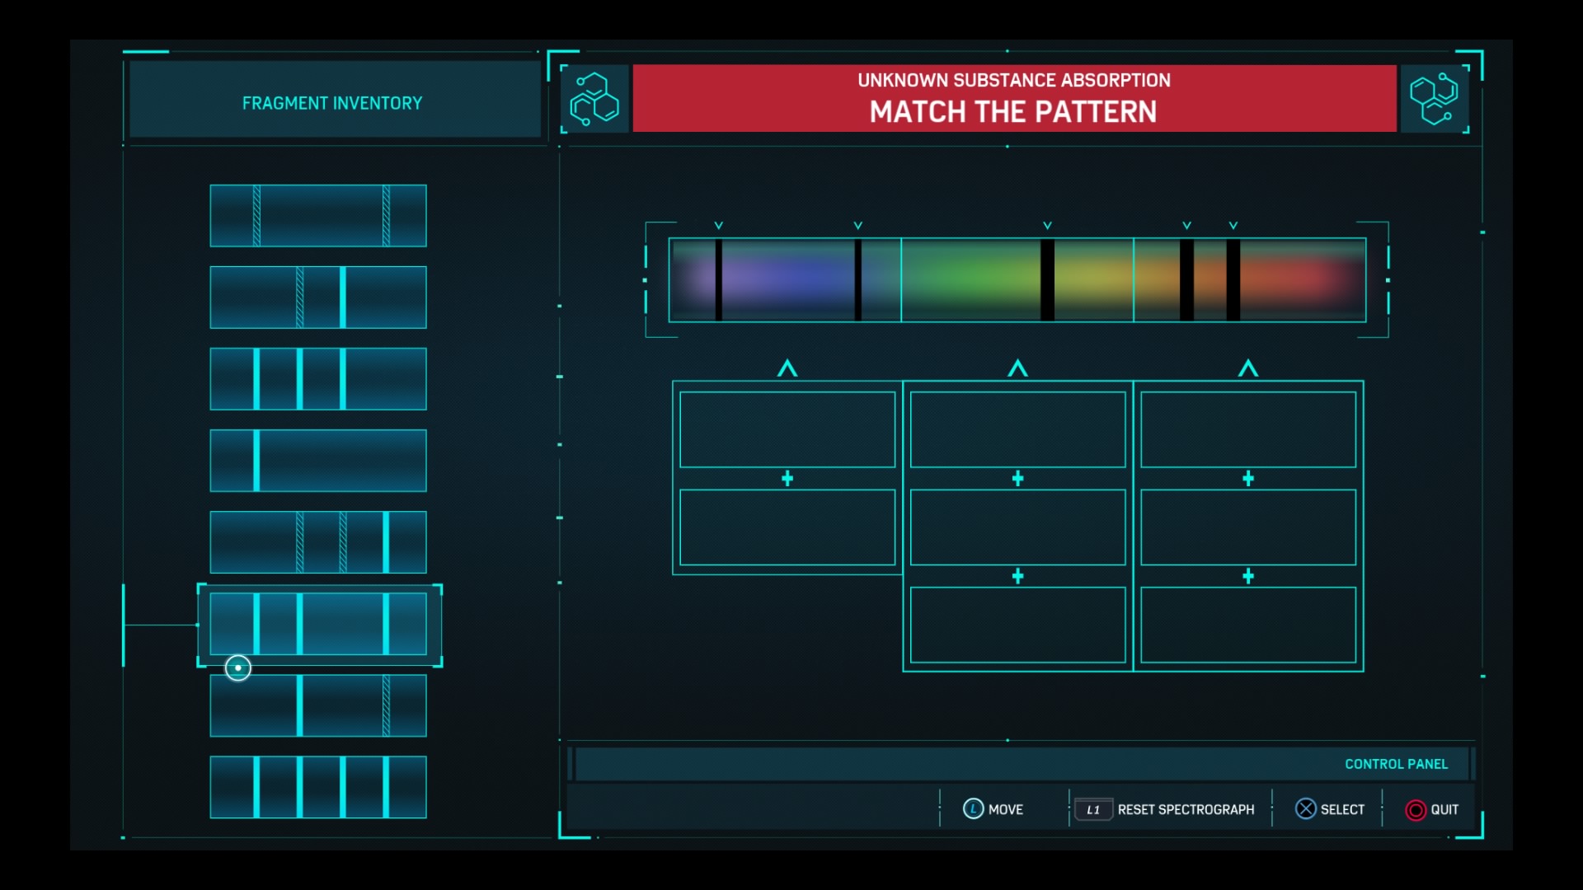Click the QUIT label in the control panel
This screenshot has width=1583, height=890.
click(1444, 809)
